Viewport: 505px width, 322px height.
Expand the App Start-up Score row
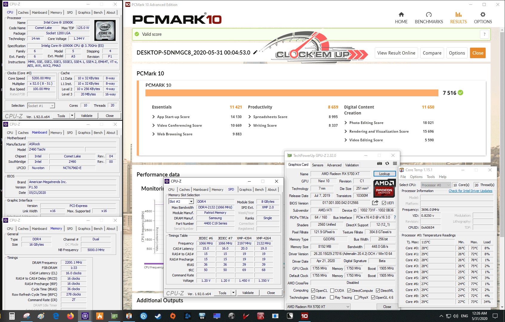[154, 117]
